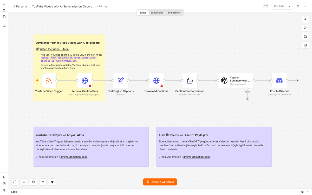This screenshot has height=195, width=312.
Task: Toggle side panel icon on canvas right
Action: (x=305, y=45)
